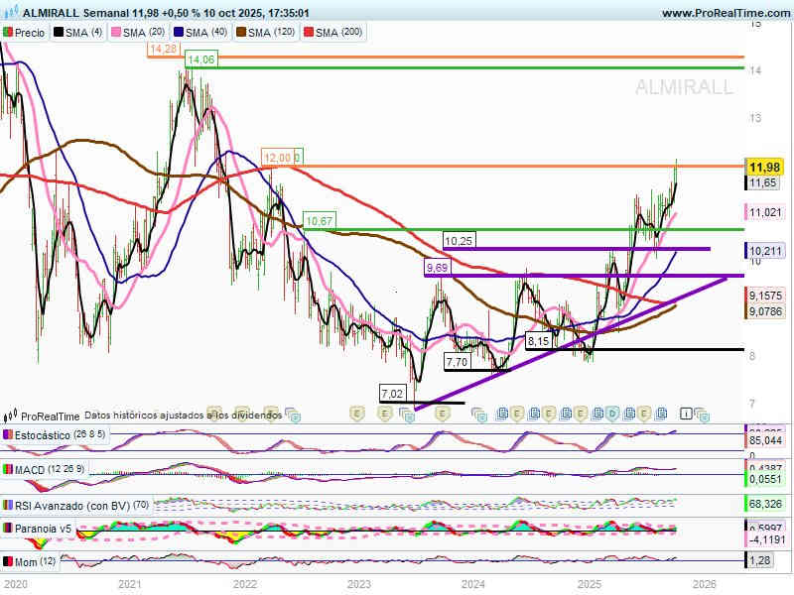This screenshot has height=595, width=794.
Task: Click the MACD indicator color icon
Action: (9, 469)
